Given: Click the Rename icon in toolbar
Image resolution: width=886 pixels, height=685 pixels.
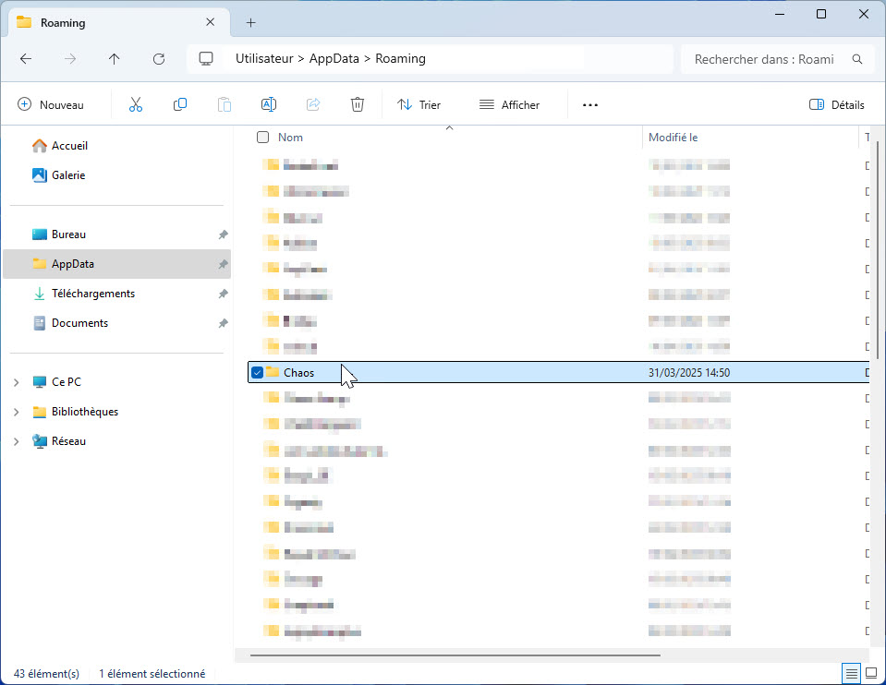Looking at the screenshot, I should (269, 104).
